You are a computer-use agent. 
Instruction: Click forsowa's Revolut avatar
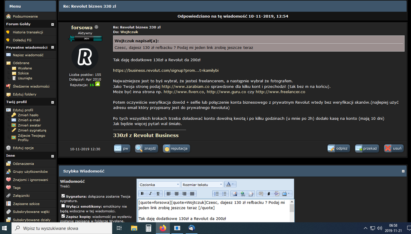(85, 57)
